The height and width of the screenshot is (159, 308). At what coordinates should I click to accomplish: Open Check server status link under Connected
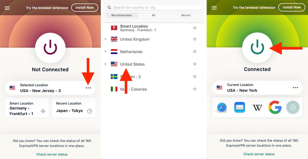click(x=259, y=154)
